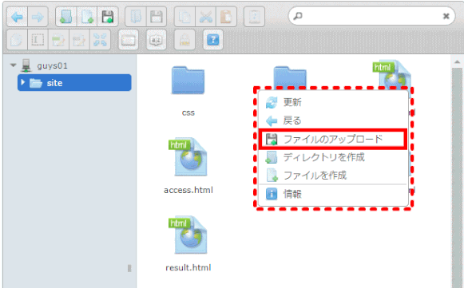Expand the site folder arrow
The image size is (464, 288).
pos(23,82)
